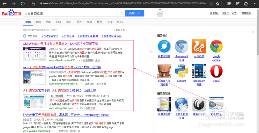Viewport: 259px width, 133px height.
Task: Switch to the 知道 tab
Action: pyautogui.click(x=59, y=22)
